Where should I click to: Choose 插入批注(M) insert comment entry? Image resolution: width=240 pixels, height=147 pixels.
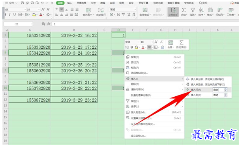[x=154, y=112]
